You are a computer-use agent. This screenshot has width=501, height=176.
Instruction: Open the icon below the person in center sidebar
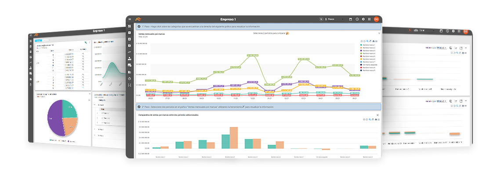(x=130, y=65)
